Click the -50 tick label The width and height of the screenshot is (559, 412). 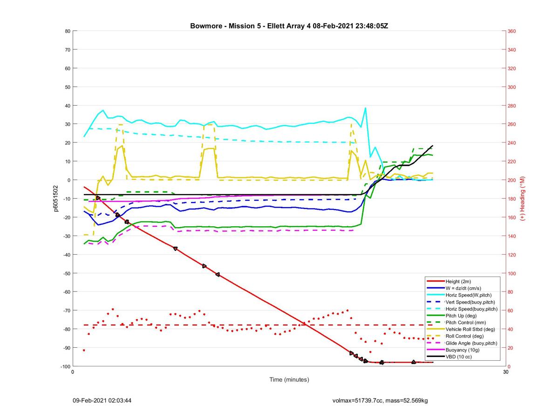pos(67,273)
